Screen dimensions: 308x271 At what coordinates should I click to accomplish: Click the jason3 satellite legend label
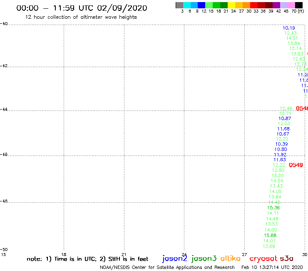204,258
